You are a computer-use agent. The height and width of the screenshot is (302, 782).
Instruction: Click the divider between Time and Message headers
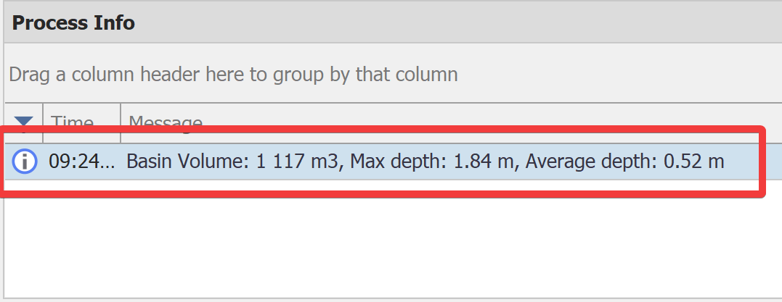pos(121,123)
